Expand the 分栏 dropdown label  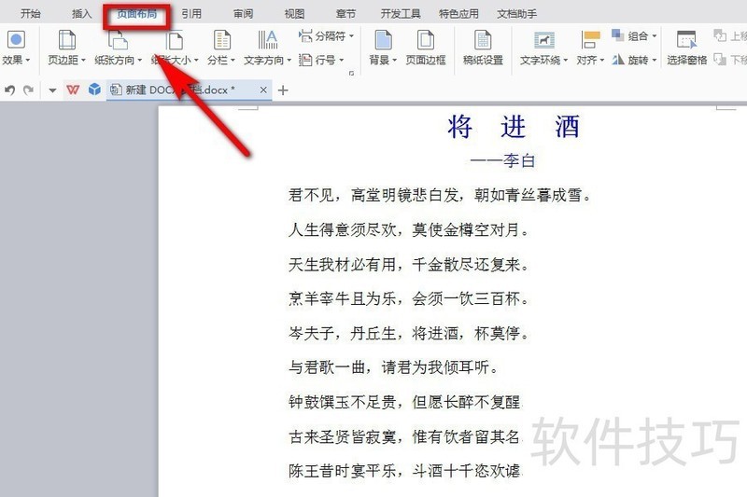(x=221, y=61)
